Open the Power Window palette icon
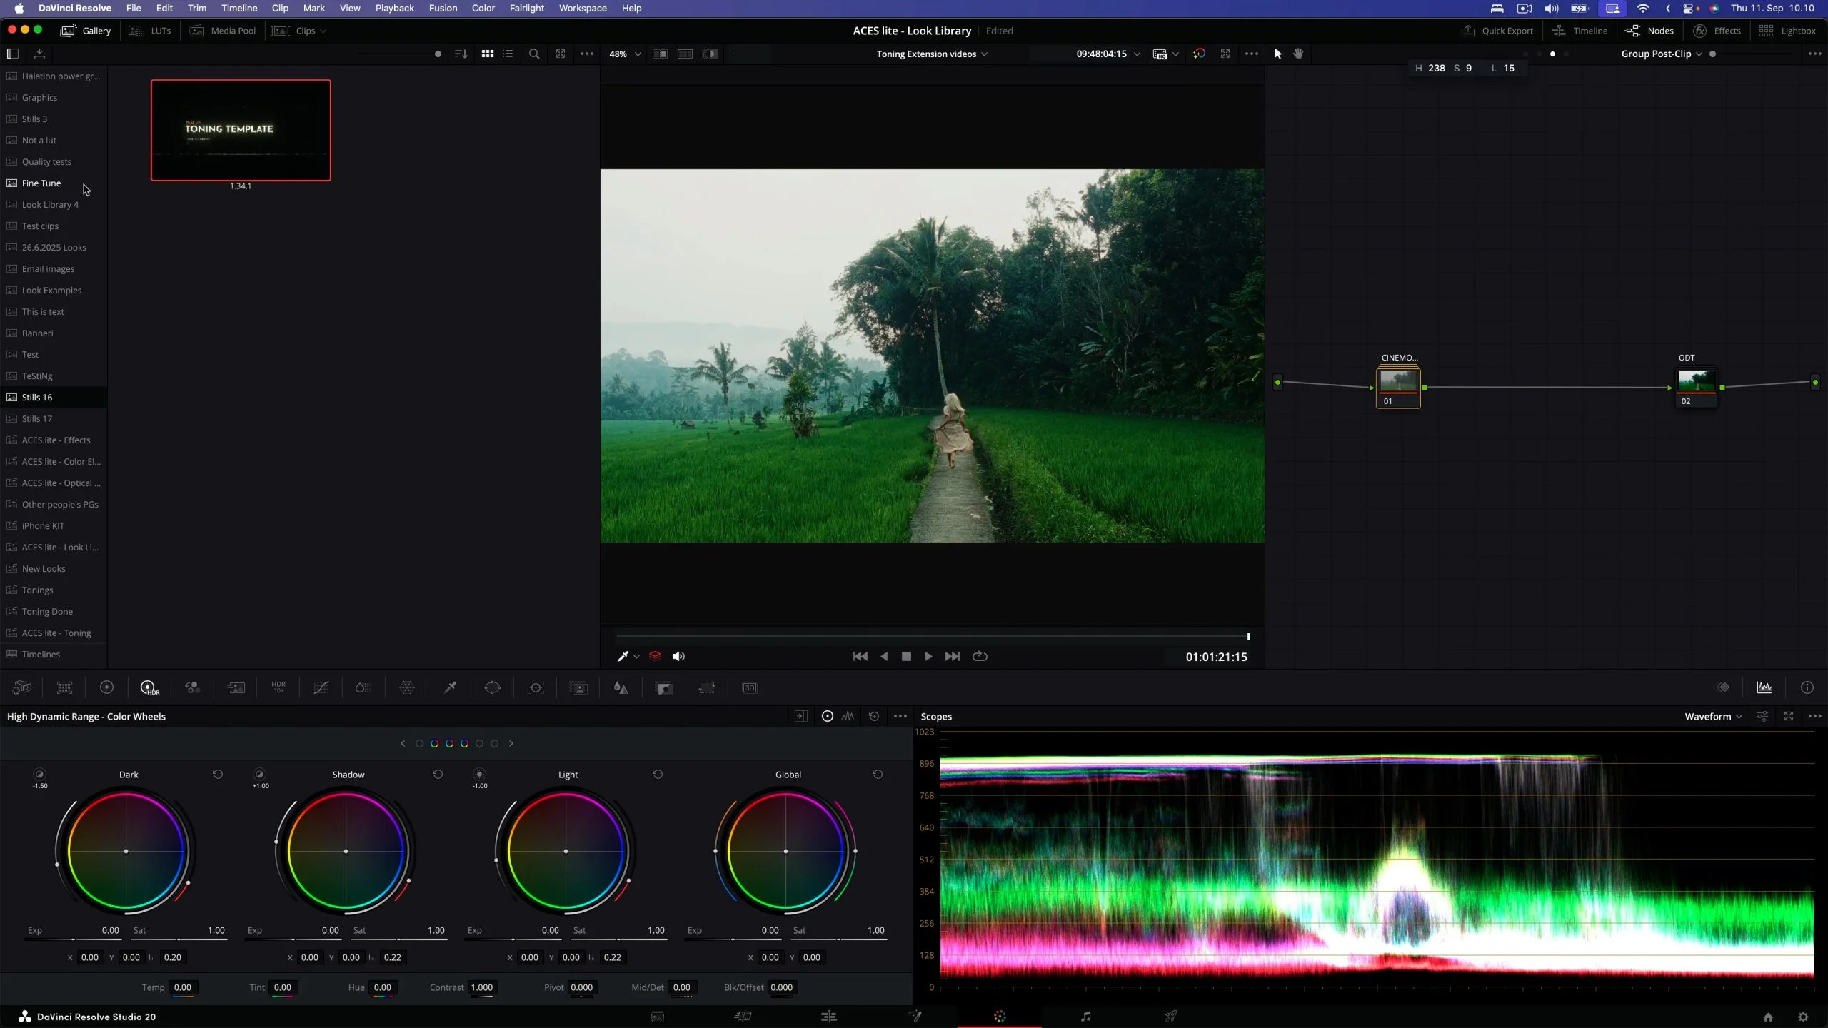This screenshot has height=1028, width=1828. click(493, 687)
